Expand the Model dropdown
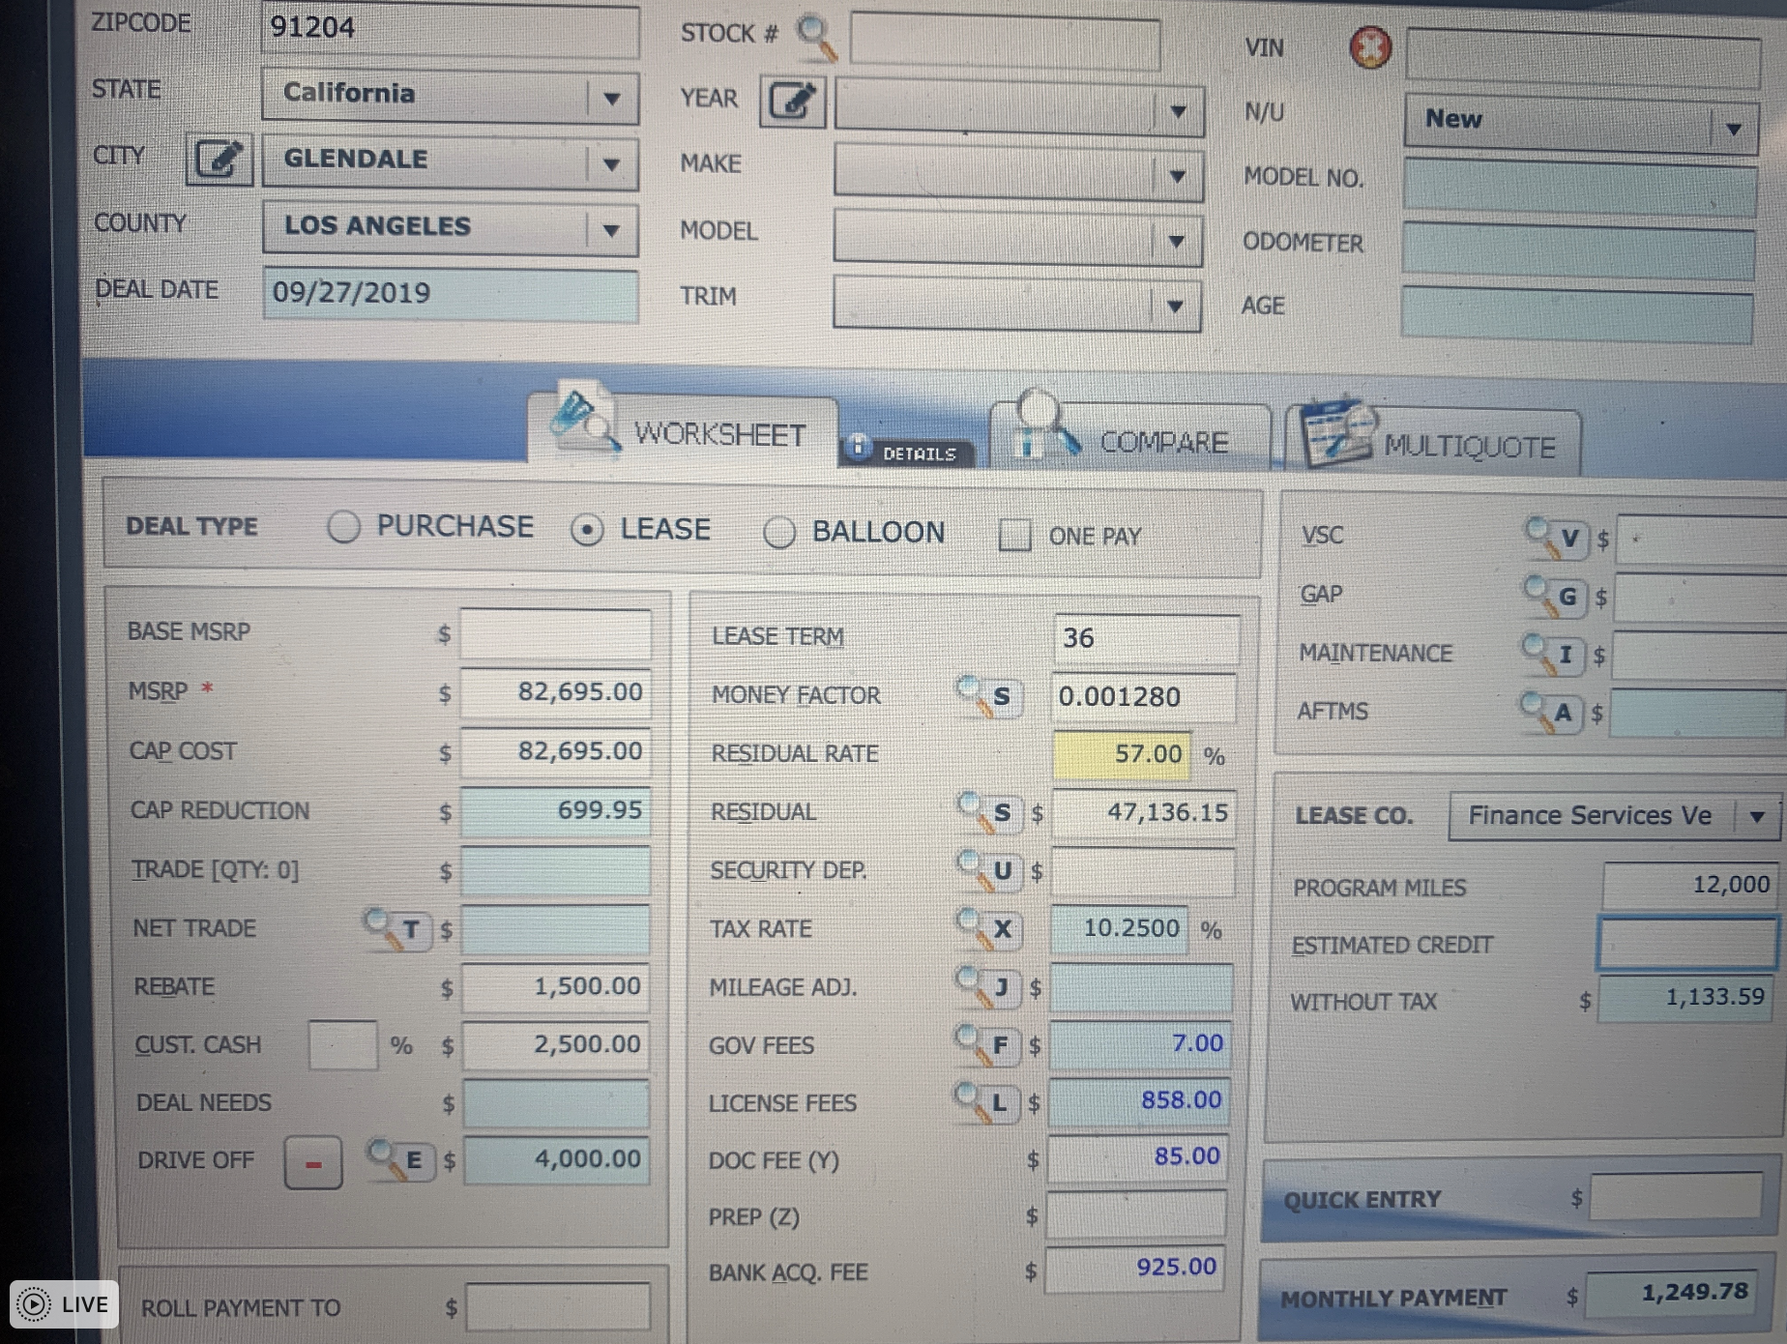The width and height of the screenshot is (1787, 1344). [1017, 240]
